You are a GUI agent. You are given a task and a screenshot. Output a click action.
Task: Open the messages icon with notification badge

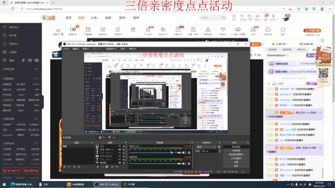265,16
